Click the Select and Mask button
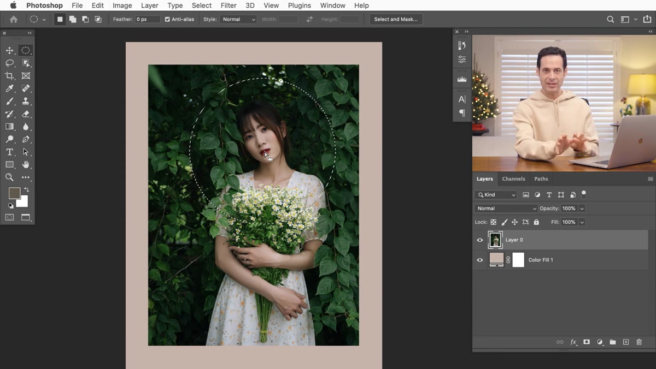Screen dimensions: 656x369 pos(396,19)
